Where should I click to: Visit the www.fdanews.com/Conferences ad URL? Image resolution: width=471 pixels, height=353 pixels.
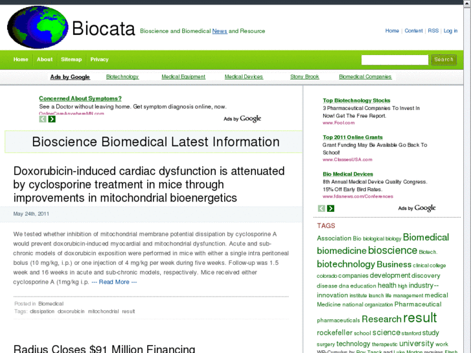pyautogui.click(x=358, y=196)
